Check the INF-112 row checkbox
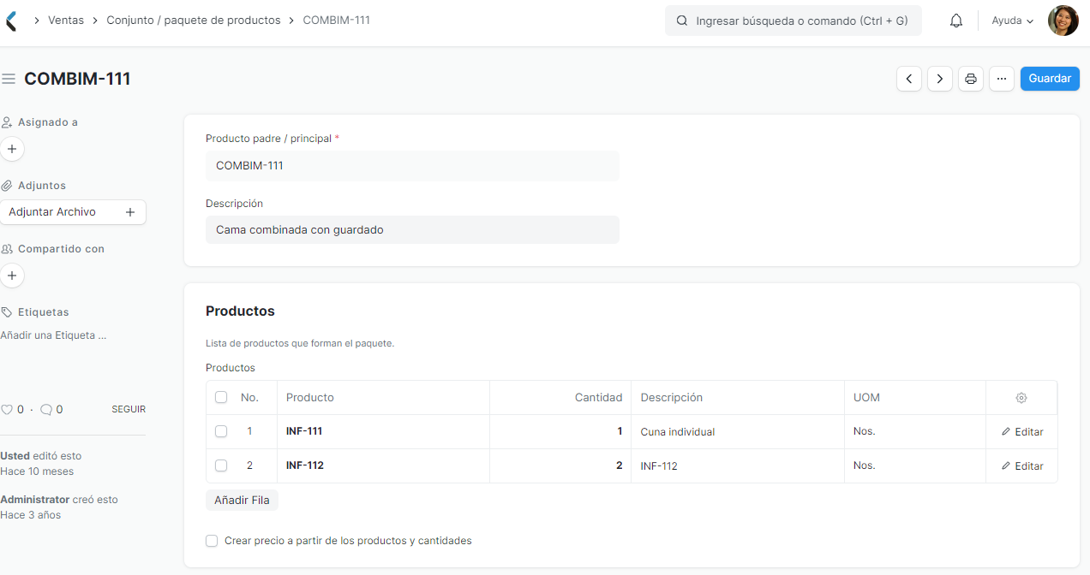1090x575 pixels. tap(221, 465)
